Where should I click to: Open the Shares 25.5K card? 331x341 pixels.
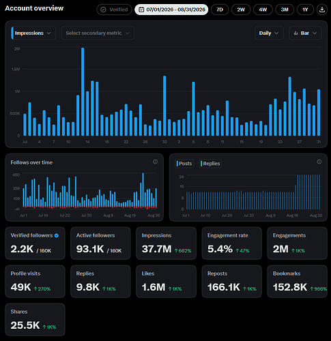35,320
